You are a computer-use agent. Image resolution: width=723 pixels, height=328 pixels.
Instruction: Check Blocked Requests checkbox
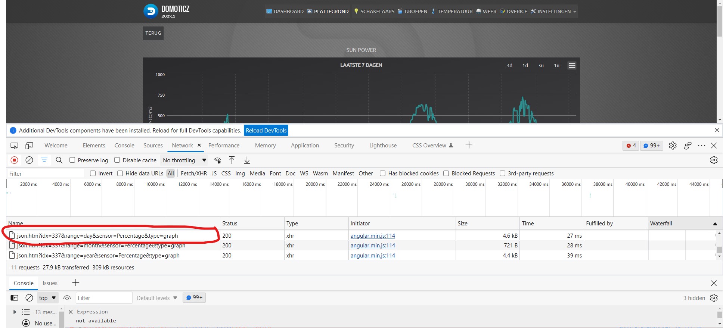(x=446, y=173)
